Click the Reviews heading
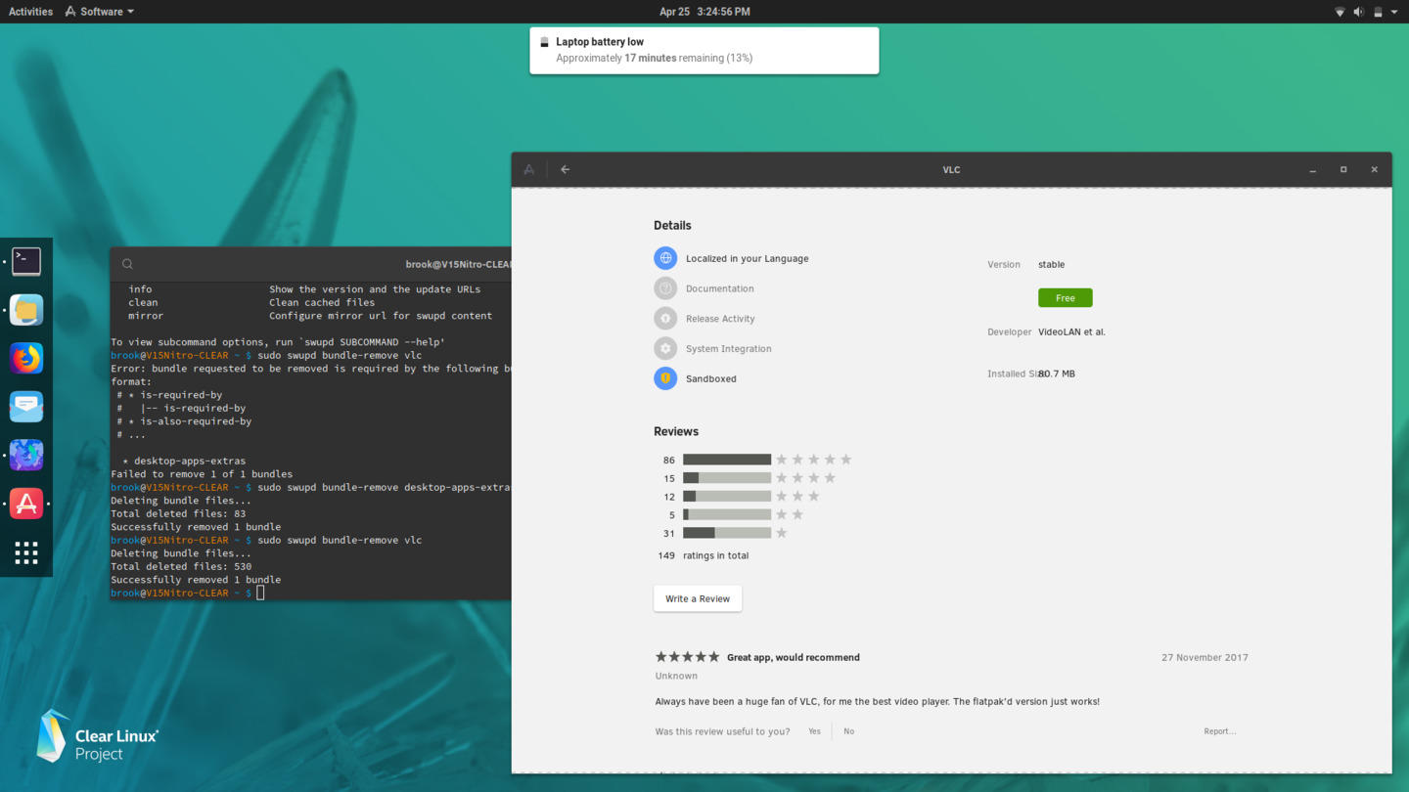This screenshot has height=792, width=1409. pos(676,431)
